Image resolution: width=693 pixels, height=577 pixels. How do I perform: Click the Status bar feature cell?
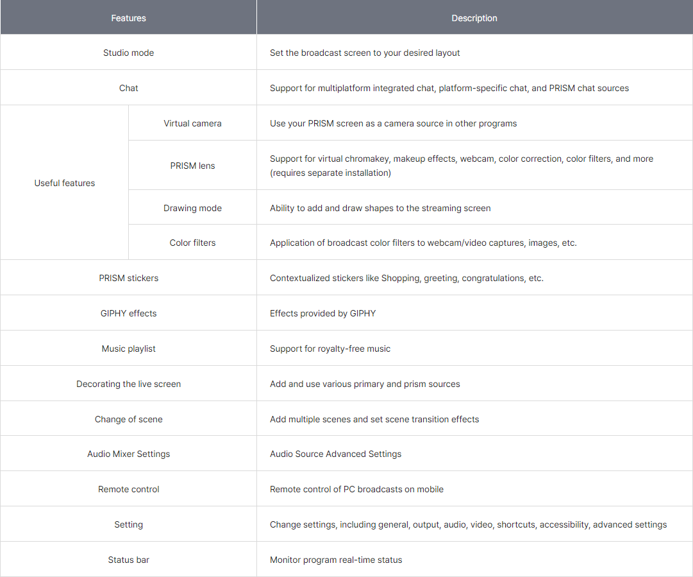pyautogui.click(x=128, y=560)
